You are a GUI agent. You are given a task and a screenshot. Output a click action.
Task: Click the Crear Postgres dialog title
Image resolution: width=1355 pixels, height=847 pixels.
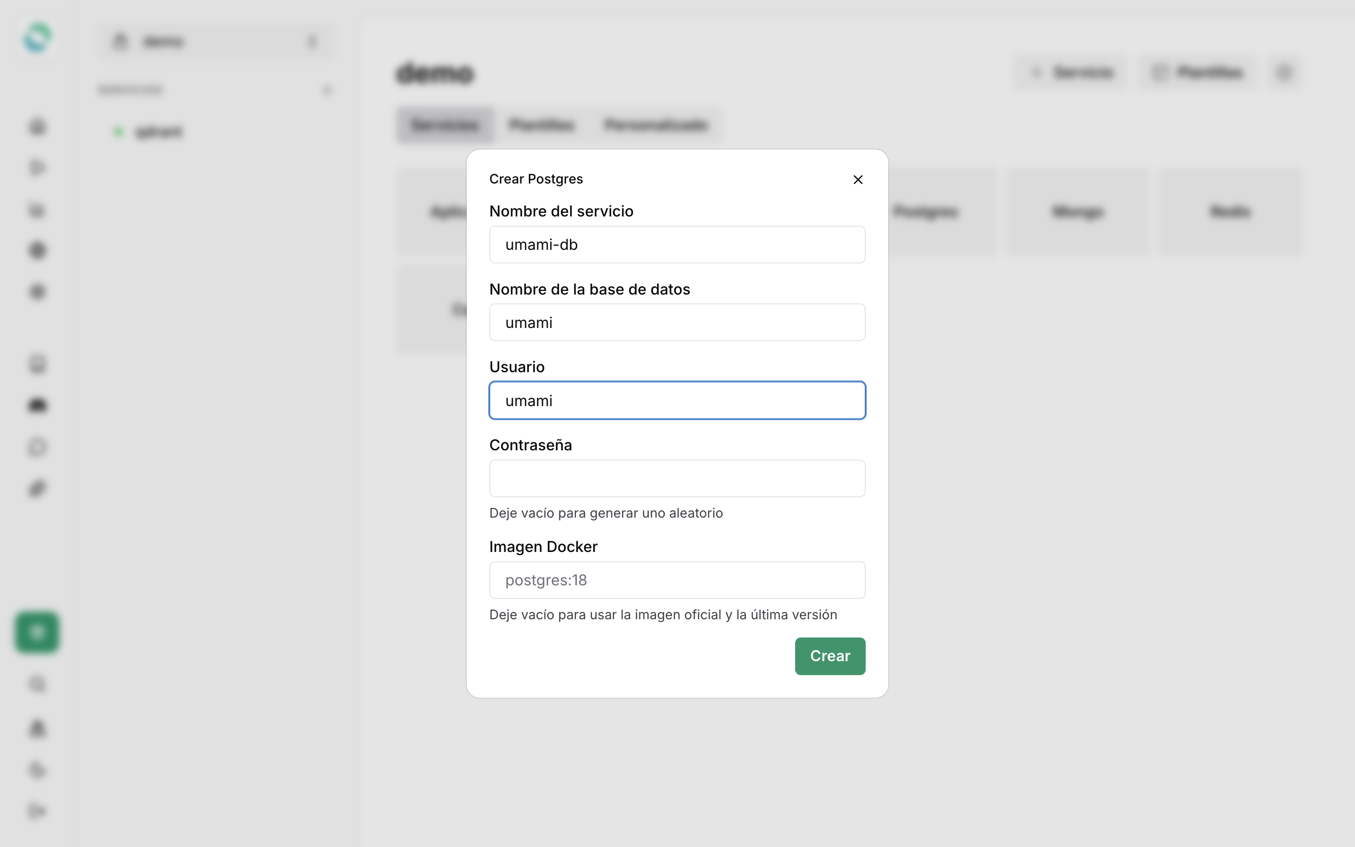click(x=536, y=179)
